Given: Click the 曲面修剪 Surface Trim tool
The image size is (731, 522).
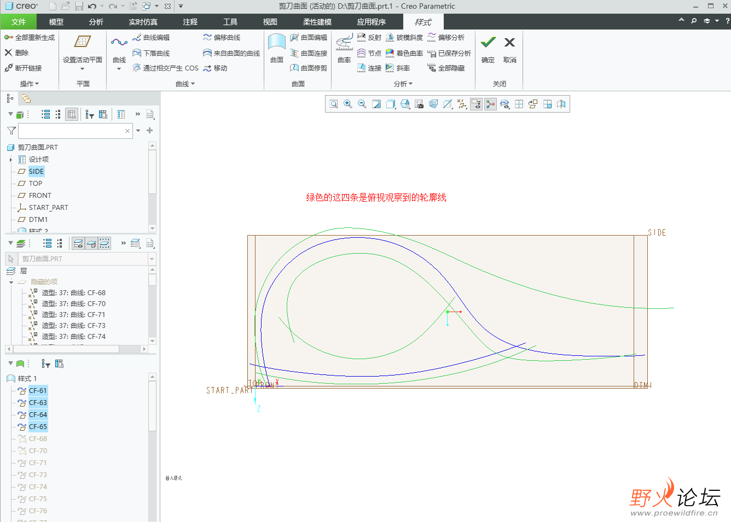Looking at the screenshot, I should point(309,68).
